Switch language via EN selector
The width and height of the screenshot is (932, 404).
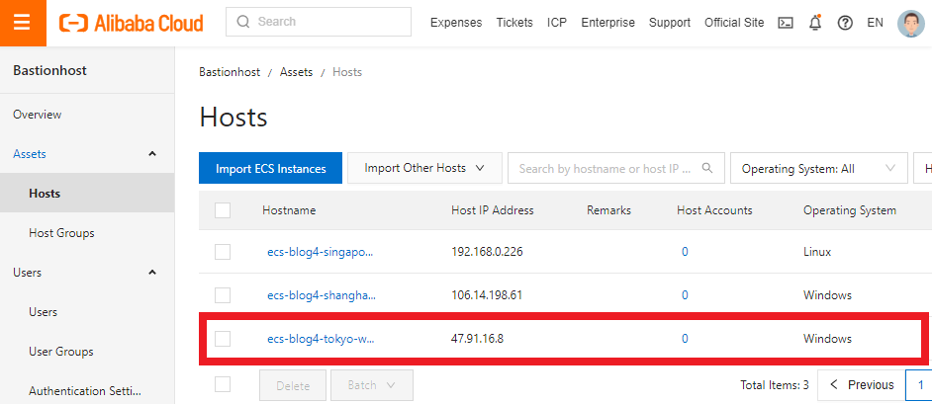(875, 23)
